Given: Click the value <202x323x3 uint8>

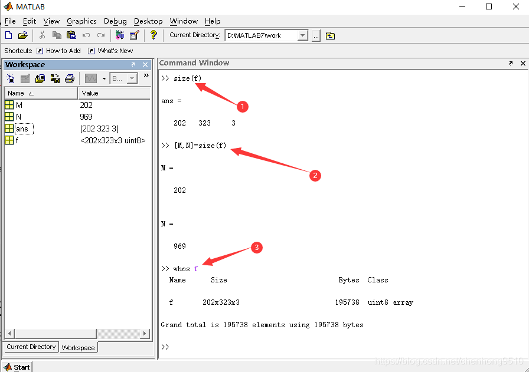Looking at the screenshot, I should [x=113, y=140].
